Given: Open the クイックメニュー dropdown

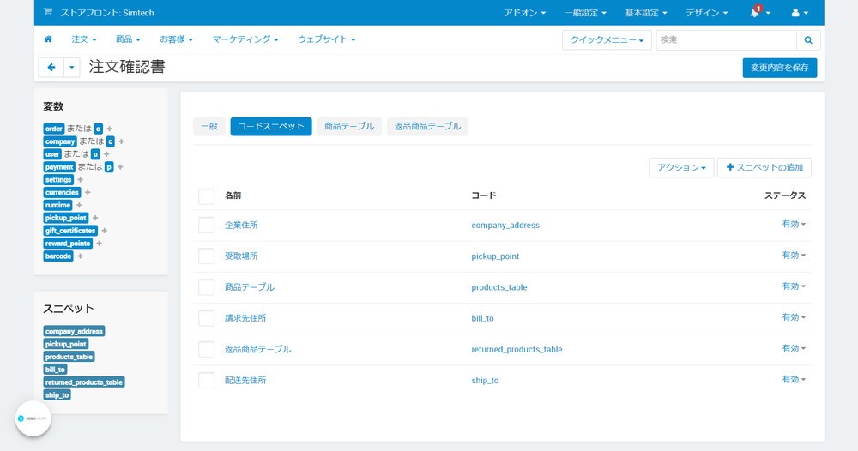Looking at the screenshot, I should point(607,40).
